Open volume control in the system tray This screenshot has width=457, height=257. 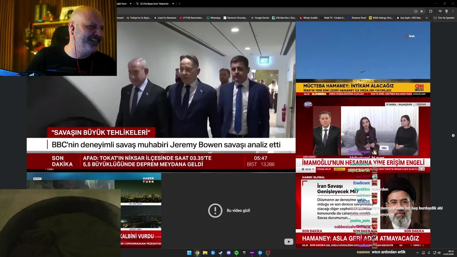439,253
